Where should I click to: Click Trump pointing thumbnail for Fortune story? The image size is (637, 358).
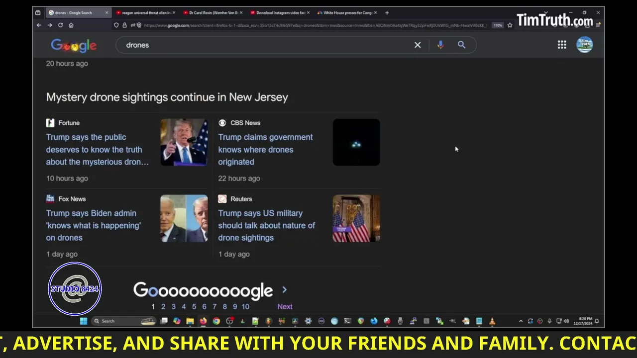(184, 142)
